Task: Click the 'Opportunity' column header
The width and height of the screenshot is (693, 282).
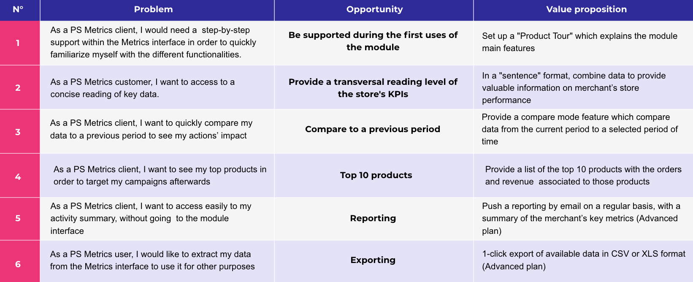Action: click(x=374, y=9)
